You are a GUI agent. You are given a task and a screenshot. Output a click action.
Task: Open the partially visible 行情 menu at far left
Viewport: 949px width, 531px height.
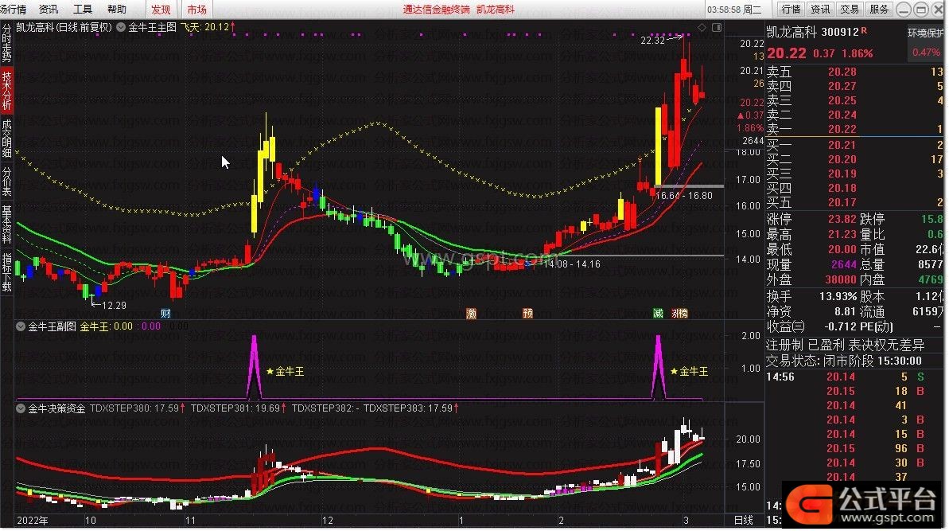click(x=13, y=9)
